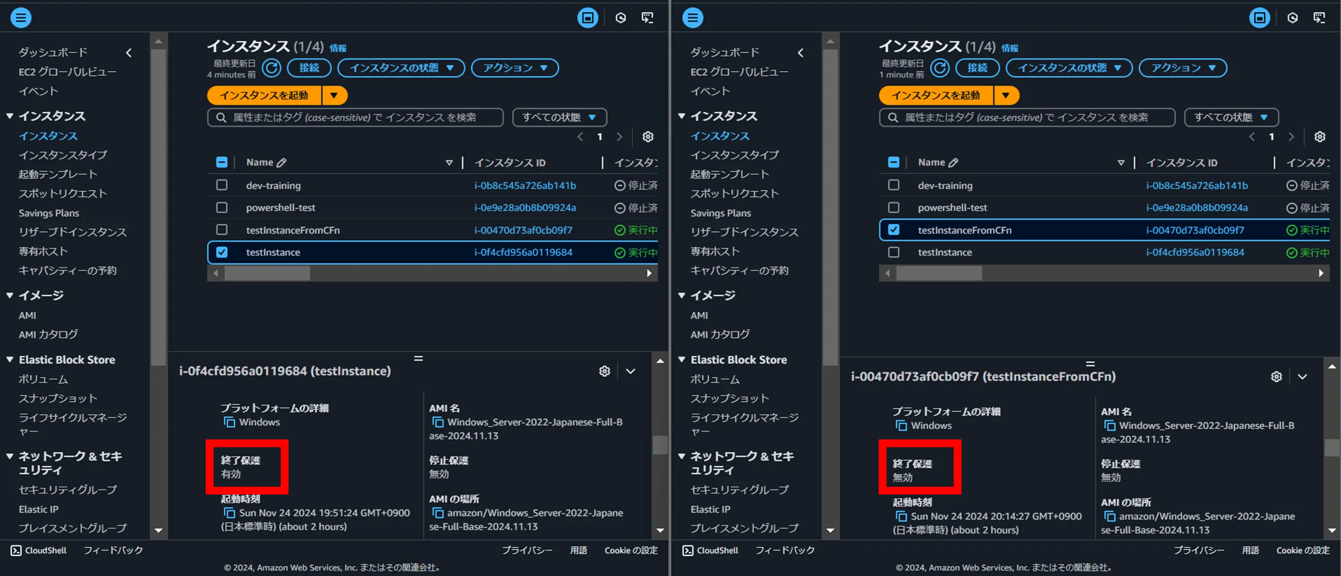Click the hexagon icon in left window header
Screen dimensions: 1341x576
coord(621,18)
